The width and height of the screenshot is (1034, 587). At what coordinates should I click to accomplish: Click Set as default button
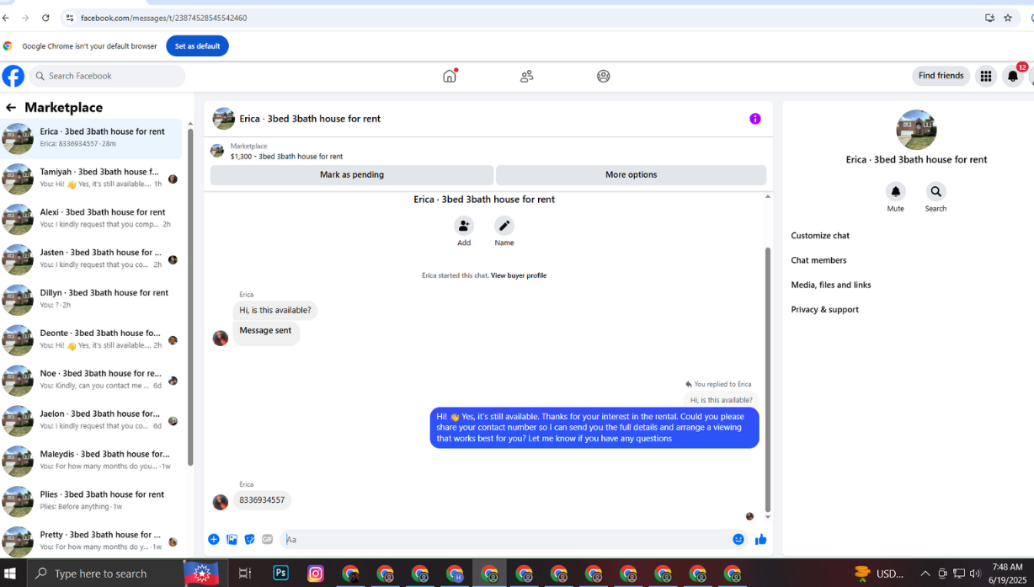(197, 46)
